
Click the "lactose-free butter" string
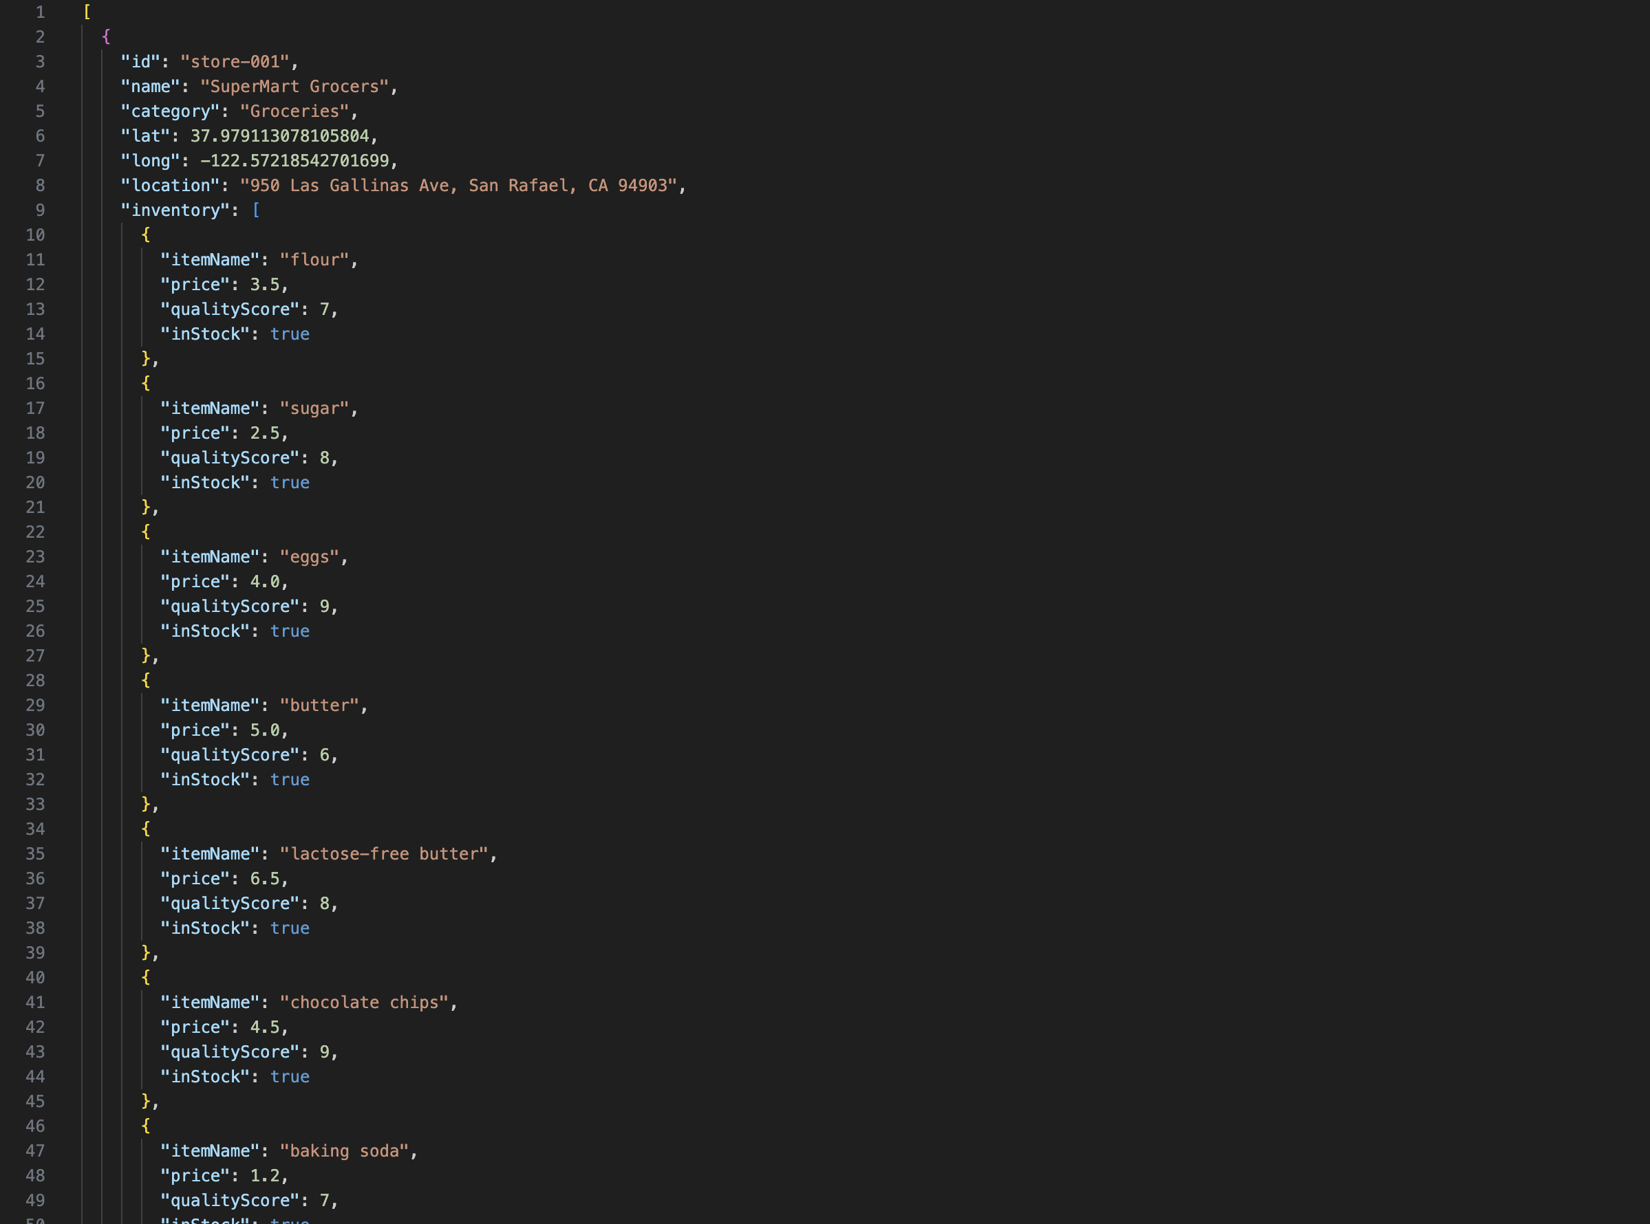[x=384, y=853]
